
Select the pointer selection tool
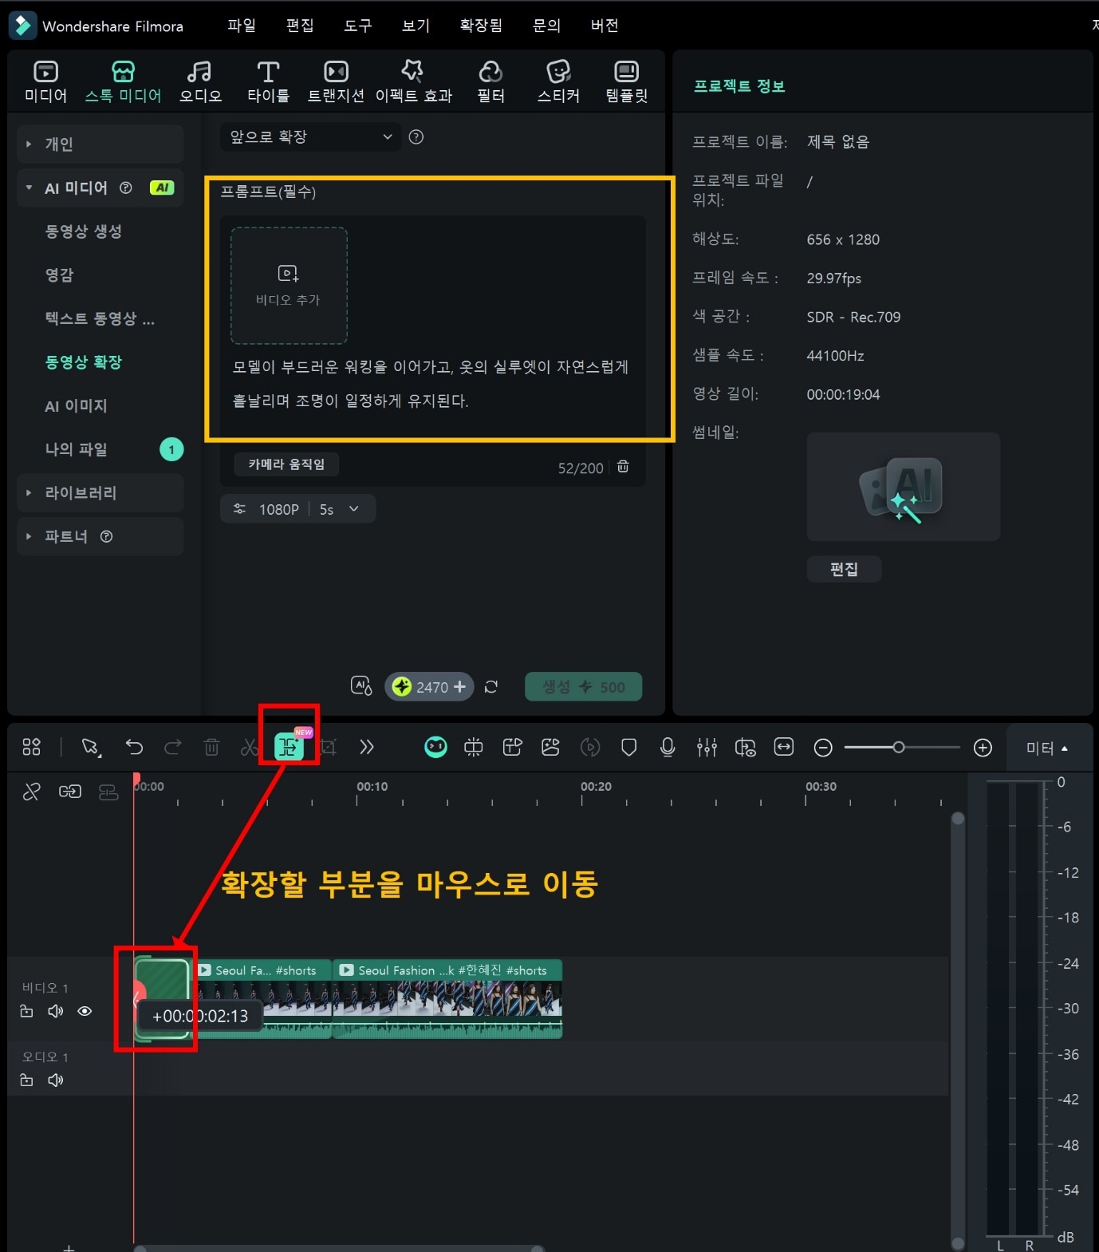point(90,747)
